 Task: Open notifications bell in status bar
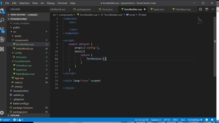[x=212, y=120]
